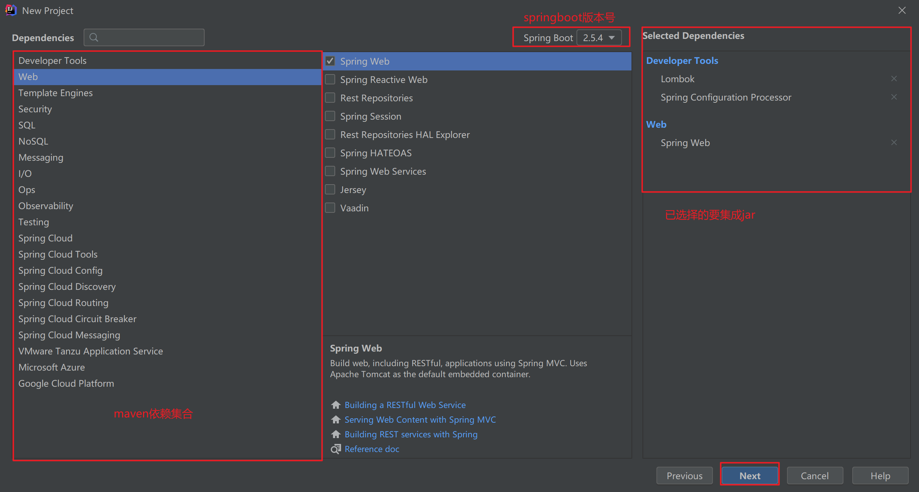This screenshot has height=492, width=919.
Task: Click the IntelliJ IDEA logo icon
Action: click(x=11, y=10)
